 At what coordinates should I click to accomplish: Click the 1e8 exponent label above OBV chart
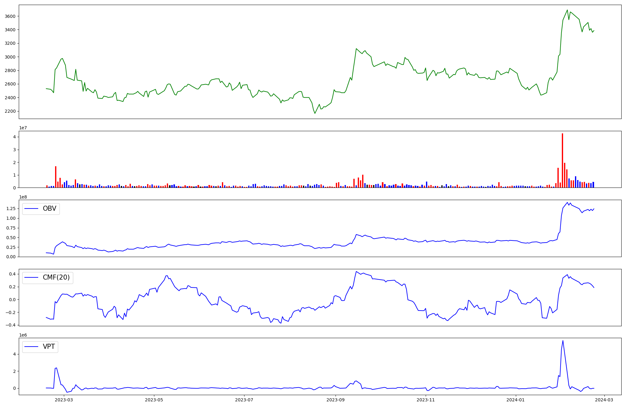23,197
